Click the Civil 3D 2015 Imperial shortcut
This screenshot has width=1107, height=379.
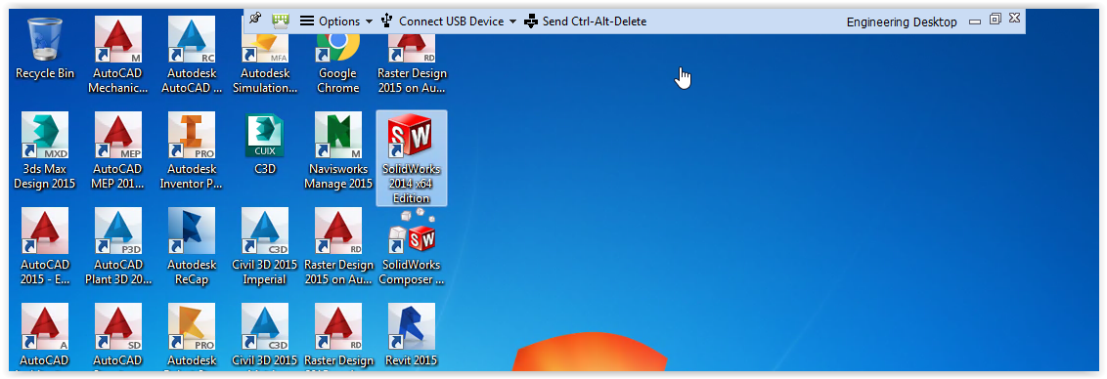[x=265, y=247]
